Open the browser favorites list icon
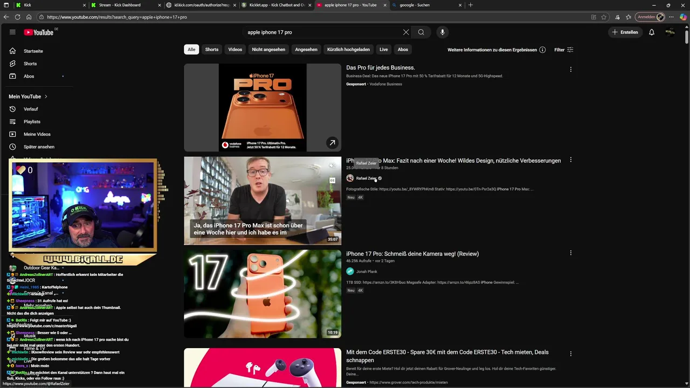The width and height of the screenshot is (690, 388). (629, 17)
